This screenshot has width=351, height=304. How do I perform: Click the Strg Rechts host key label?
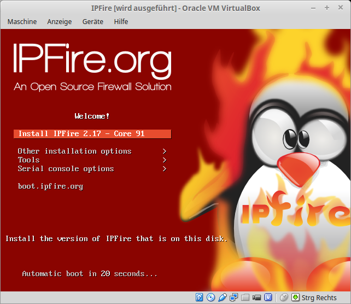[319, 298]
